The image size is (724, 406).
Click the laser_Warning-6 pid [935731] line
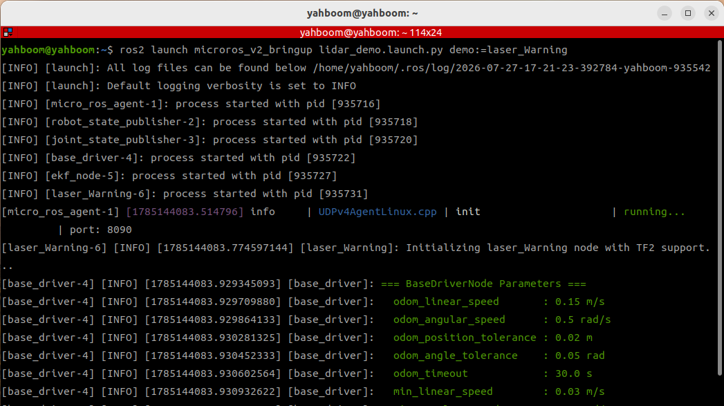(185, 194)
